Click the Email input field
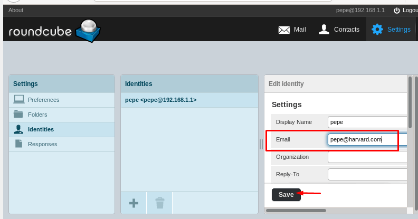418x219 pixels. [367, 140]
